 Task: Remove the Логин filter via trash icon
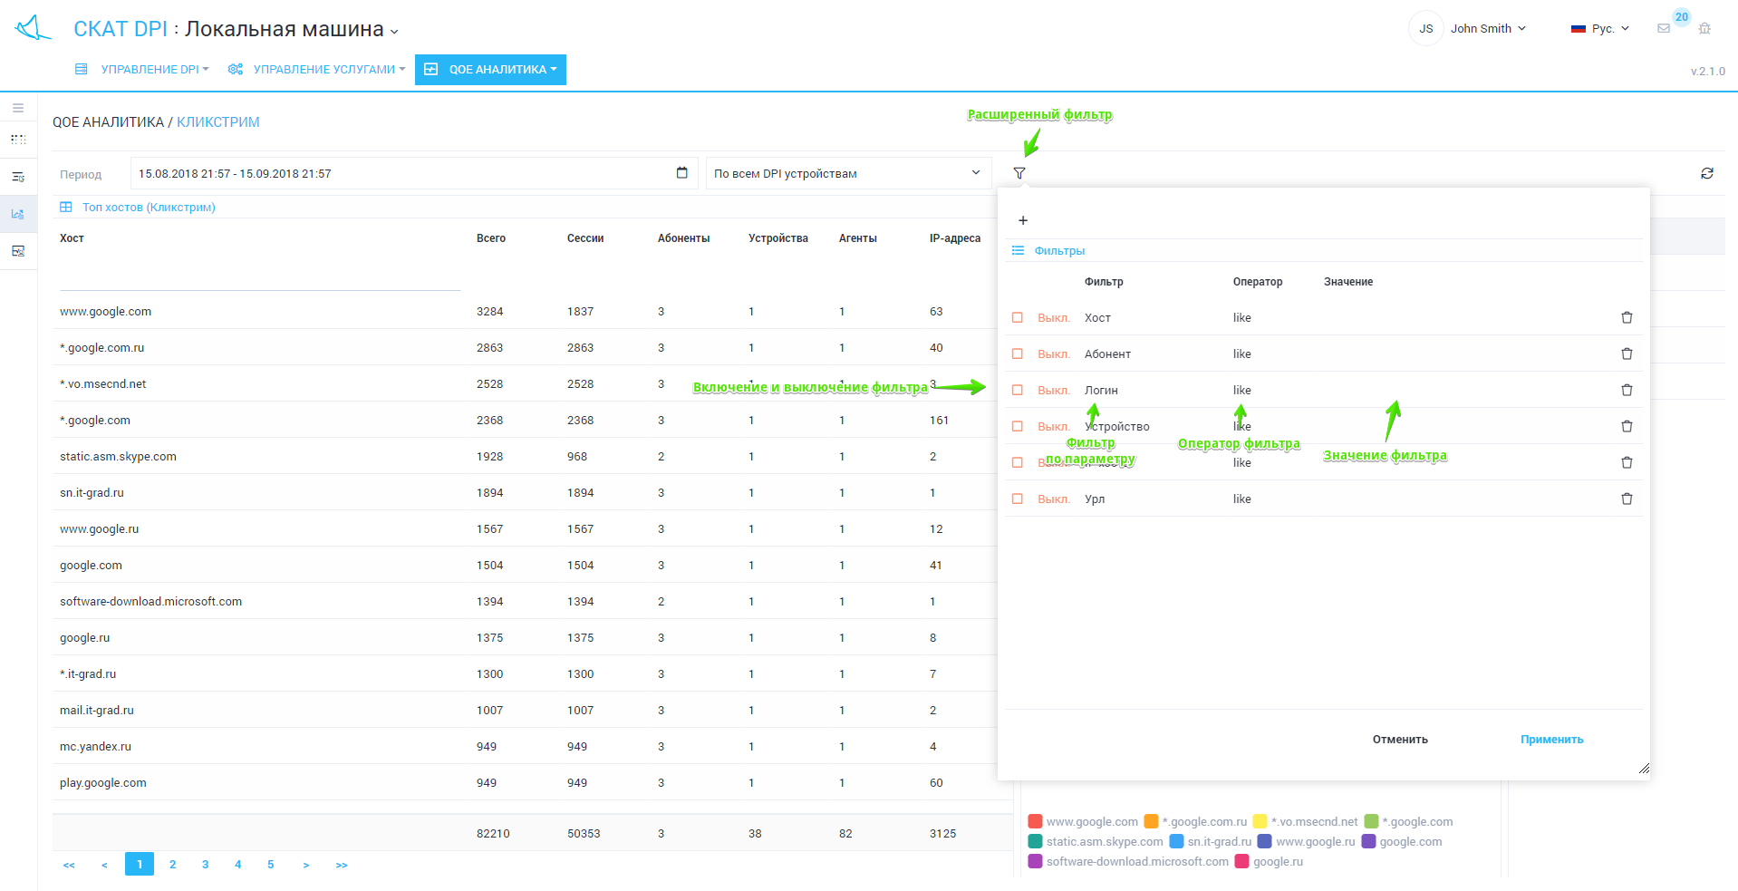pyautogui.click(x=1627, y=391)
